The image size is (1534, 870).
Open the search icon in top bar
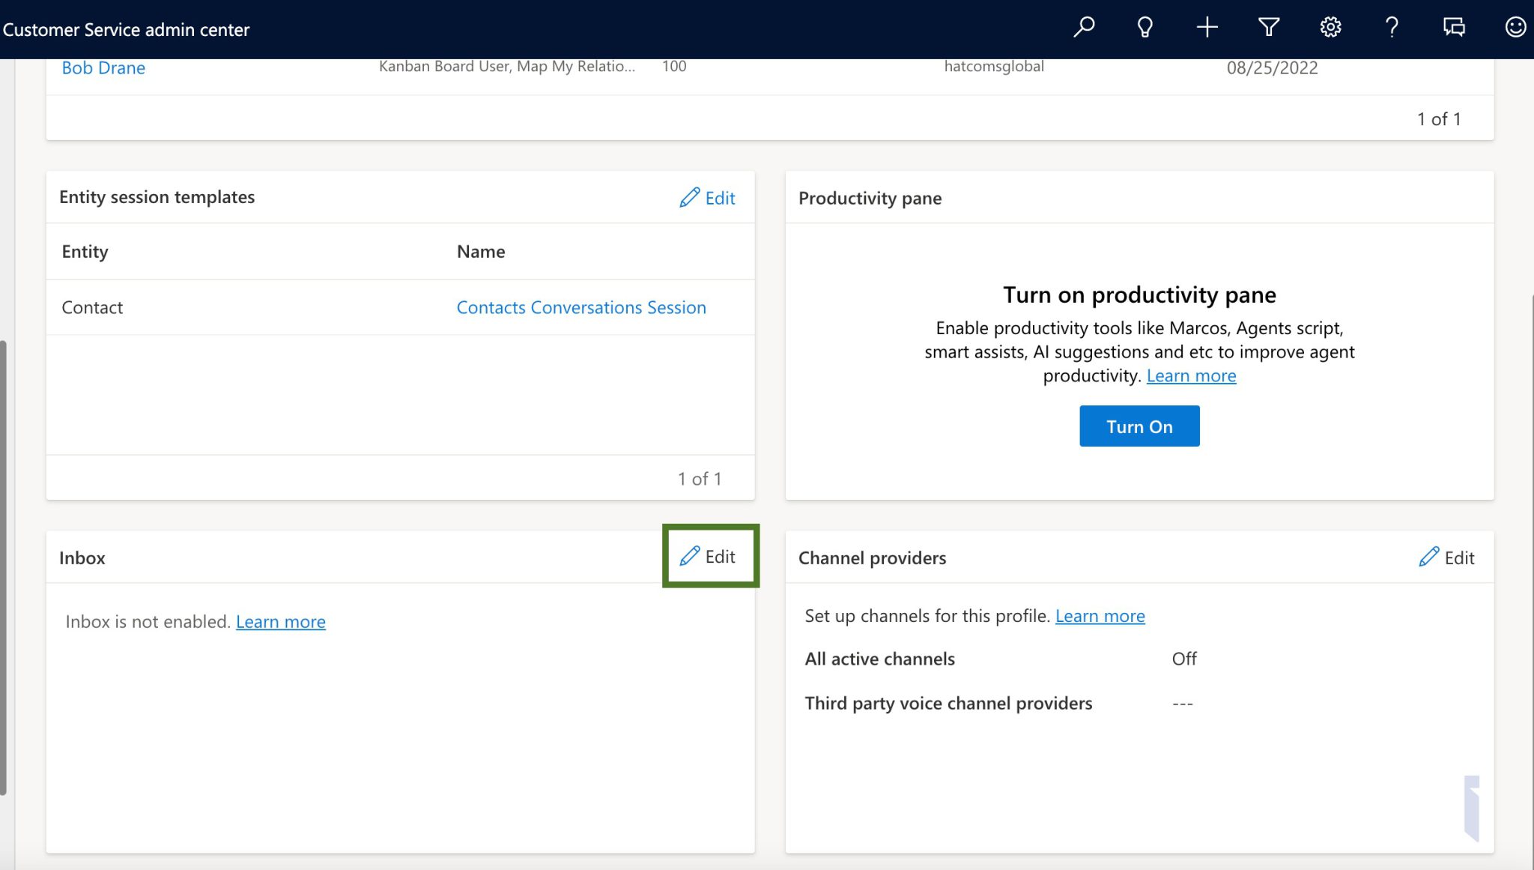(1084, 27)
